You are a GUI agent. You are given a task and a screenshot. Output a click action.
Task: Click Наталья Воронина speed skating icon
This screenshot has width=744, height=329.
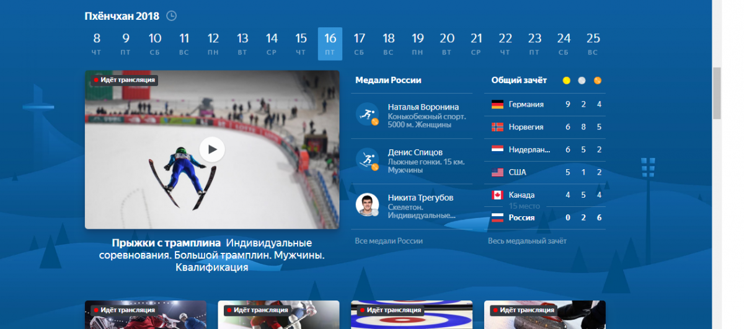coord(368,114)
